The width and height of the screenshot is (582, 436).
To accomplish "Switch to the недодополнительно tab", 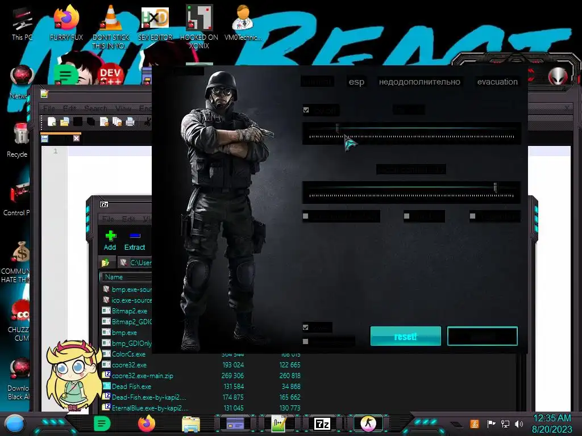I will (x=419, y=82).
